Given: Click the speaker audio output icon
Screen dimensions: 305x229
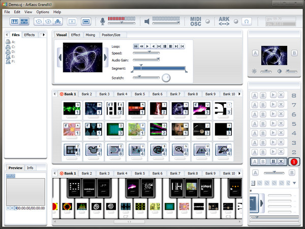Looking at the screenshot, I should click(x=146, y=21).
